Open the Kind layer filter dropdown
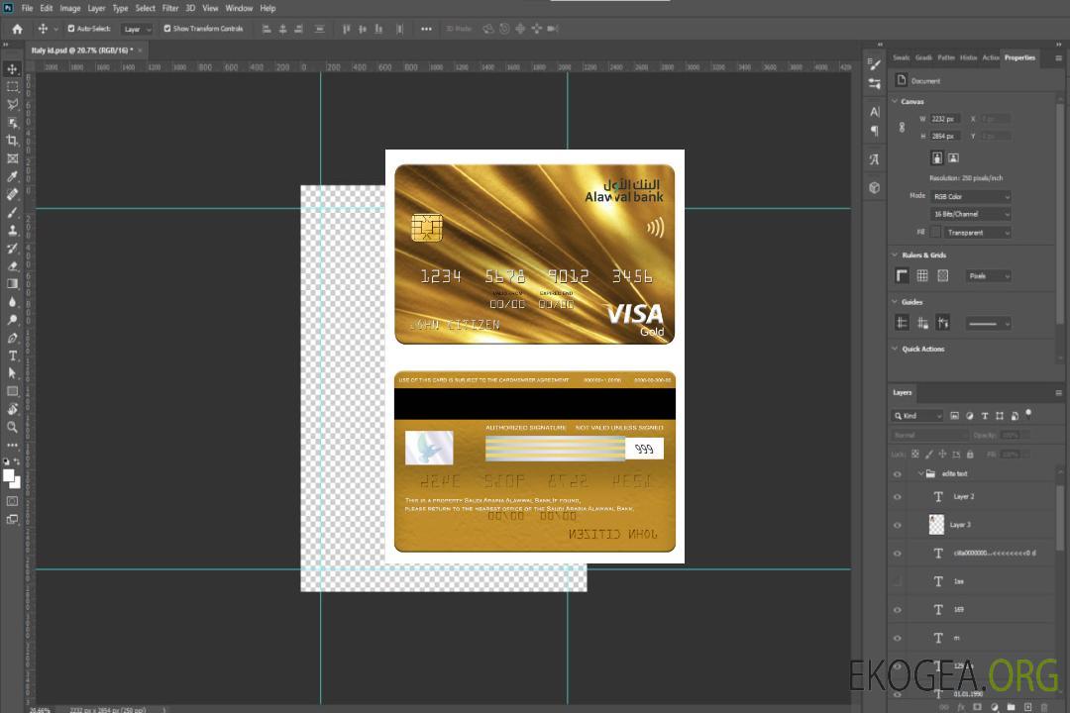Viewport: 1070px width, 713px height. tap(917, 416)
